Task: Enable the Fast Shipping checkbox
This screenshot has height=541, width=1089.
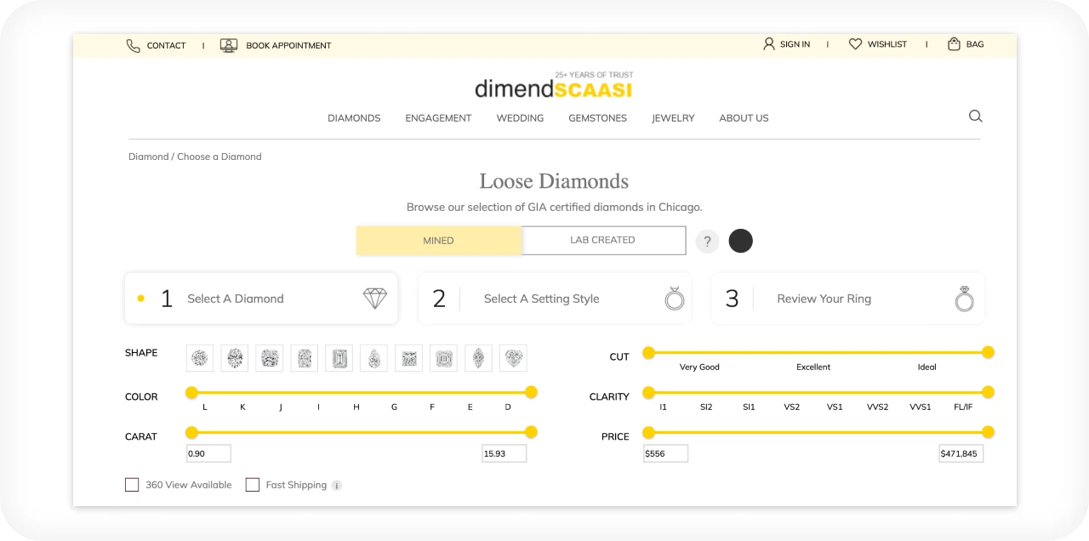Action: click(253, 485)
